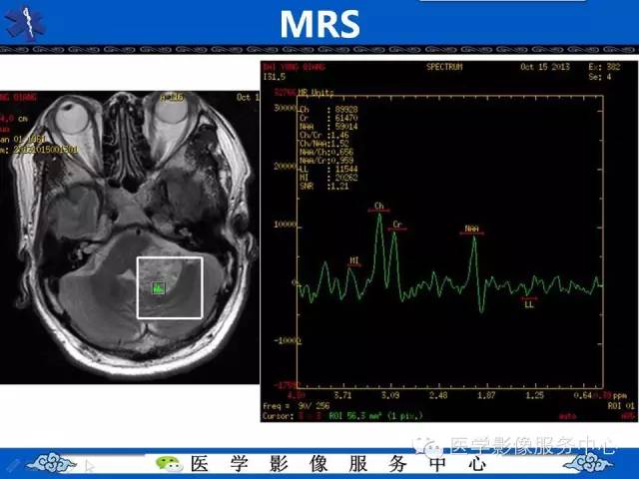Click the Ch/NAA:1.52 ratio row

[x=323, y=144]
